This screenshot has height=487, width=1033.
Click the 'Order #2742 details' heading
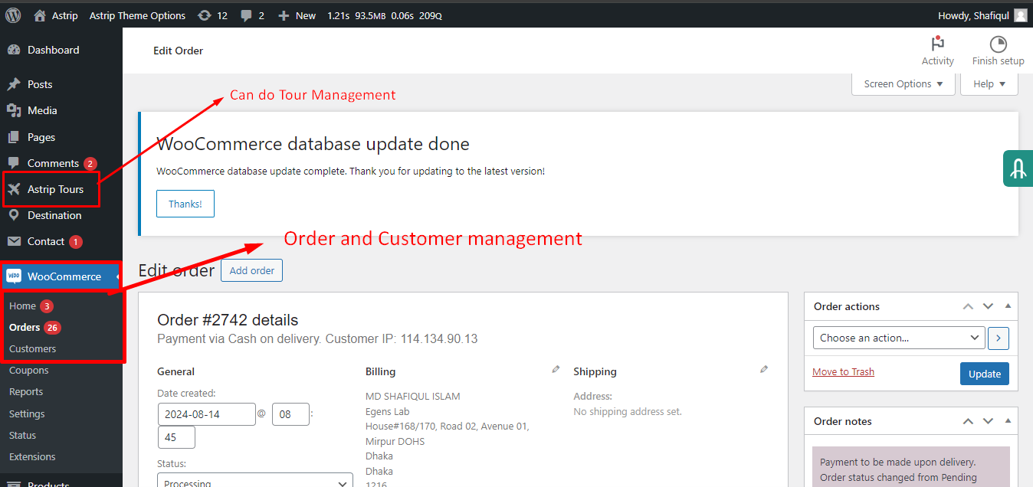pos(228,320)
